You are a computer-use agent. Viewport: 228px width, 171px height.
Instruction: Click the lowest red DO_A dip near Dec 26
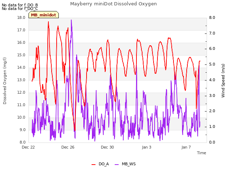click(x=75, y=130)
